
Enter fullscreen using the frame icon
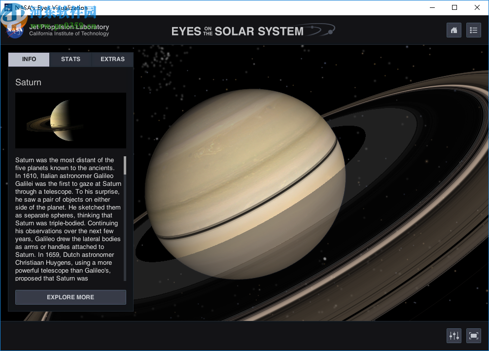tap(473, 335)
